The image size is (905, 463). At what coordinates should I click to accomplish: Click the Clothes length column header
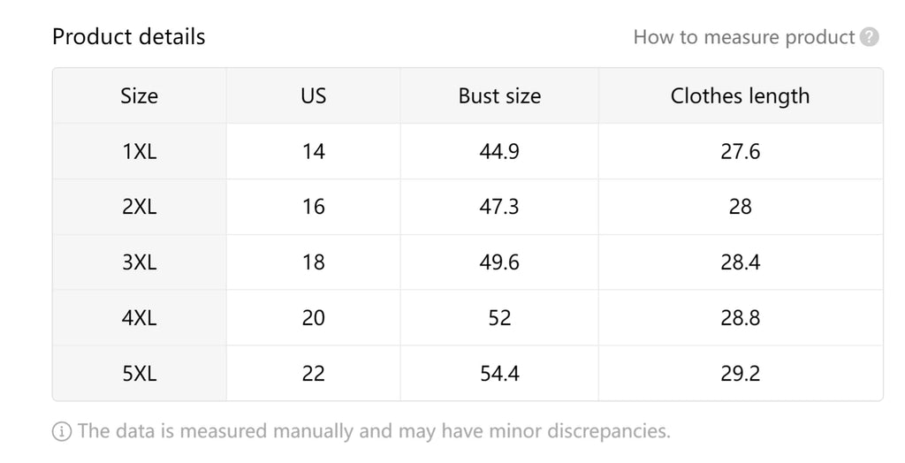click(x=740, y=96)
